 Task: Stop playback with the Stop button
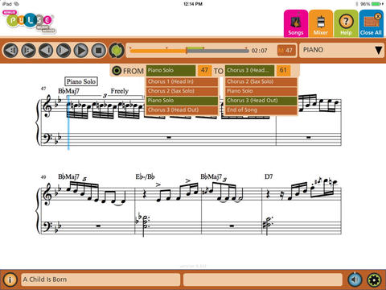coord(99,50)
